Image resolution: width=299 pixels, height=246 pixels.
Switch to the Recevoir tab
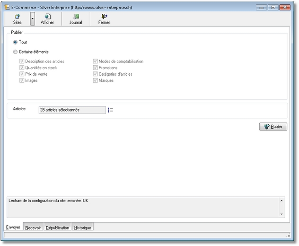(33, 228)
